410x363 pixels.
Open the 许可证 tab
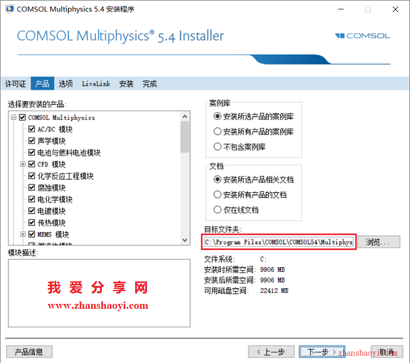point(16,84)
